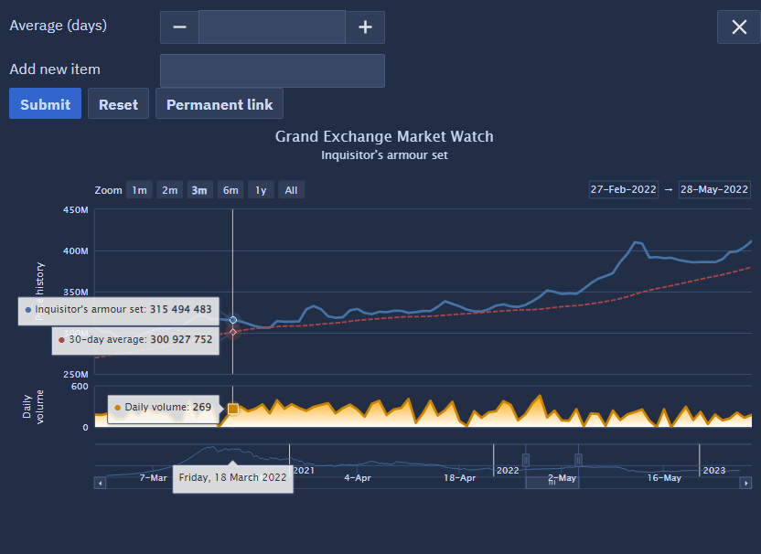Click the 7-Mar date label
This screenshot has height=554, width=761.
[154, 478]
